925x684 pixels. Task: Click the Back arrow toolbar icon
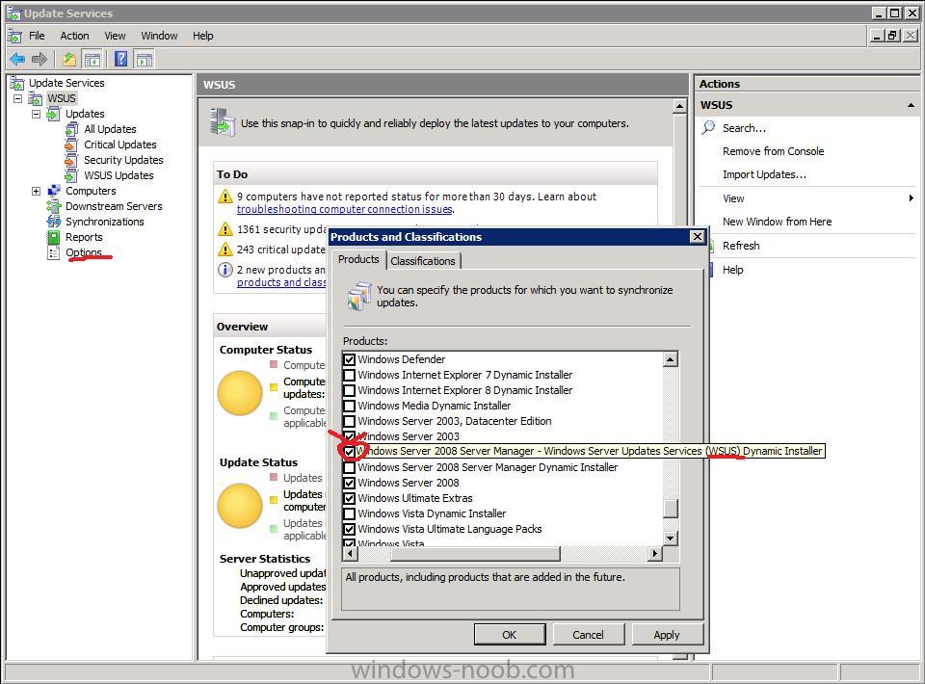click(17, 59)
